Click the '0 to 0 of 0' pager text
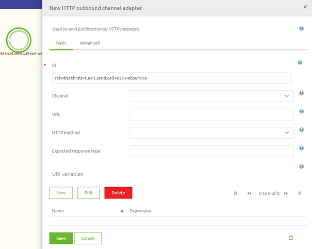This screenshot has height=249, width=312. pyautogui.click(x=269, y=193)
